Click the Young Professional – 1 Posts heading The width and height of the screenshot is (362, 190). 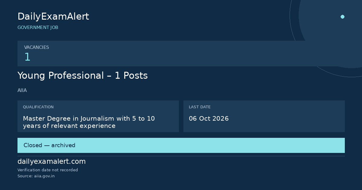(83, 76)
